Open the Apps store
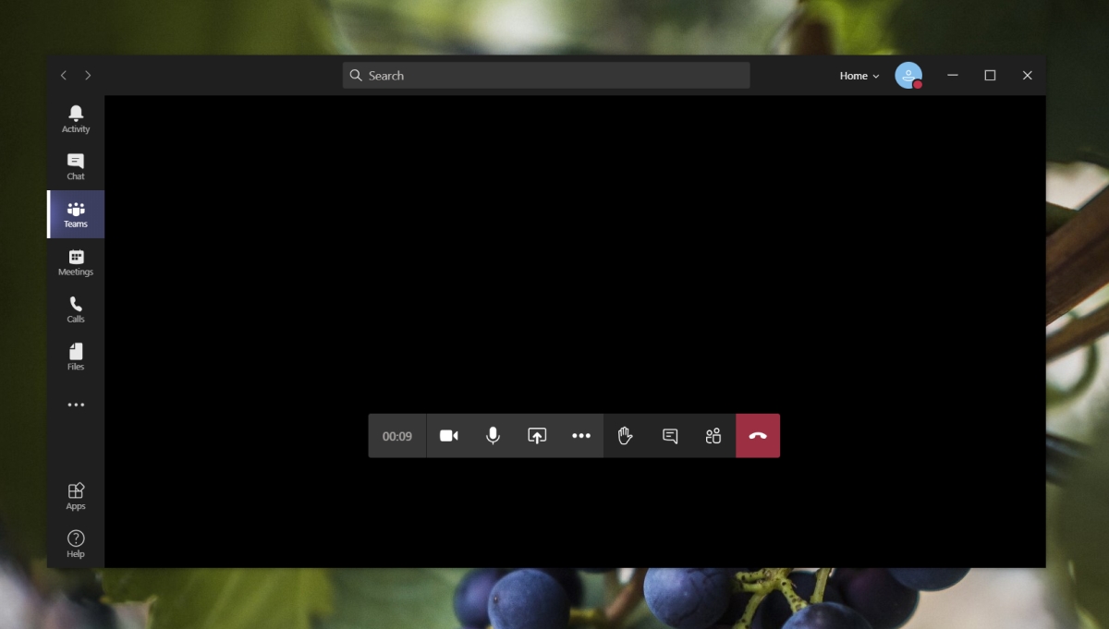The image size is (1109, 629). pos(76,496)
